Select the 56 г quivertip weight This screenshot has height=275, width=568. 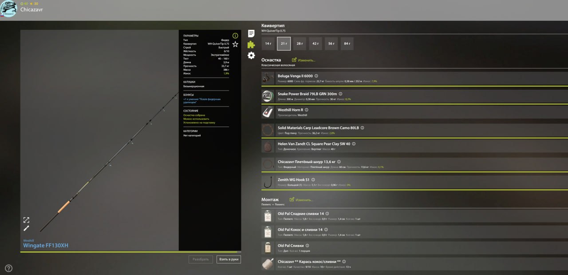(x=331, y=44)
